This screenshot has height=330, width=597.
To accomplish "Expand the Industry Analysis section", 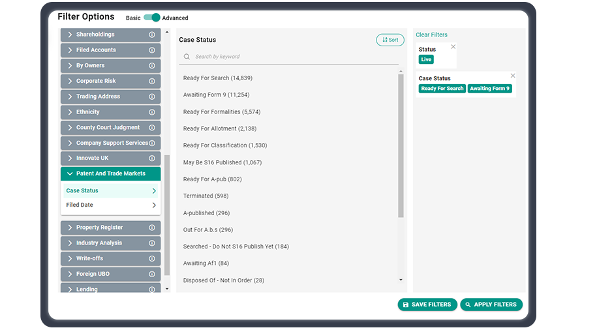I will (x=110, y=243).
